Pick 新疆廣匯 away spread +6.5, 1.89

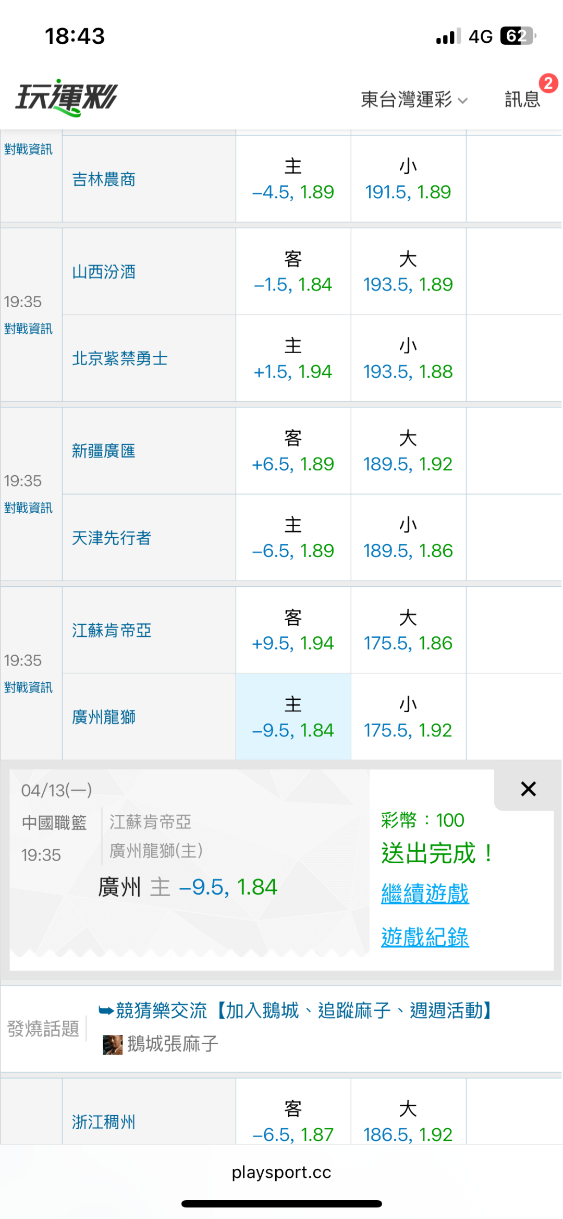[x=293, y=451]
